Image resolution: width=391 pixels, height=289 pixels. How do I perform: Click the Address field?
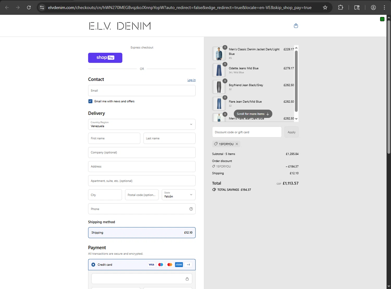click(142, 167)
